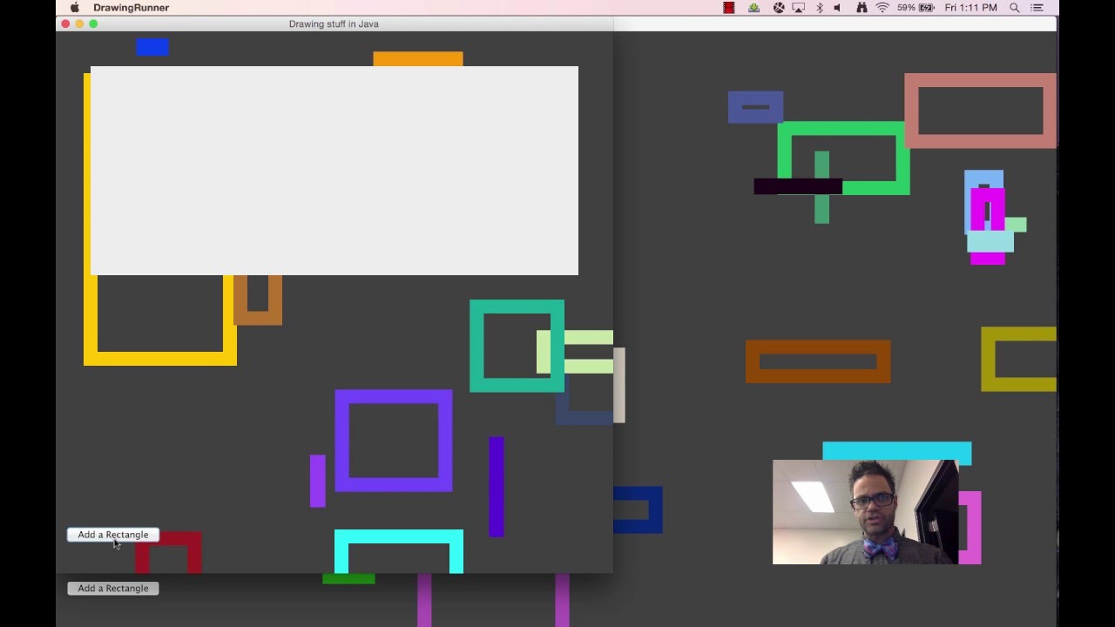Viewport: 1115px width, 627px height.
Task: Open the Notification Center list icon
Action: [x=1037, y=8]
